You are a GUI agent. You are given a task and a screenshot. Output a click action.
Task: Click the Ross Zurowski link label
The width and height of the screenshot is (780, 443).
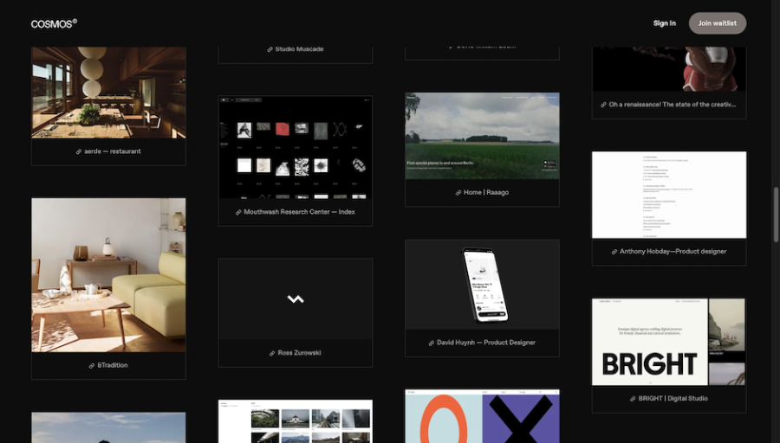coord(300,353)
